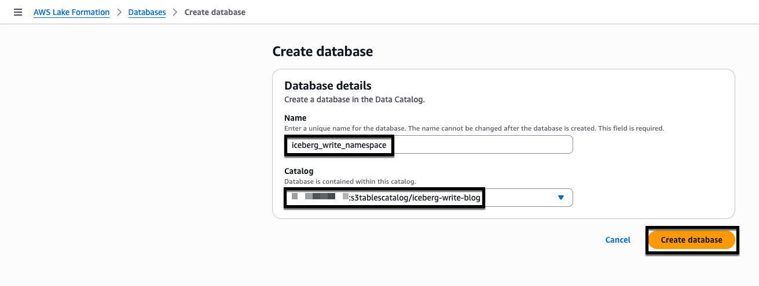The height and width of the screenshot is (286, 759).
Task: Click the chevron after AWS Lake Formation breadcrumb
Action: point(119,12)
